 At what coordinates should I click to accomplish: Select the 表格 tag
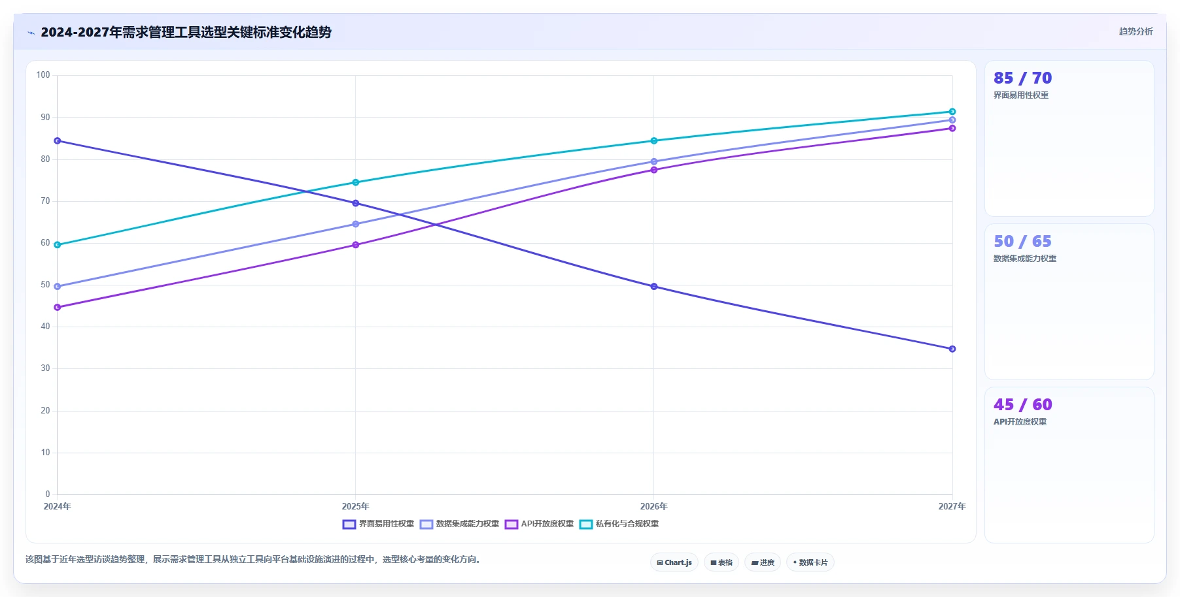[x=721, y=562]
